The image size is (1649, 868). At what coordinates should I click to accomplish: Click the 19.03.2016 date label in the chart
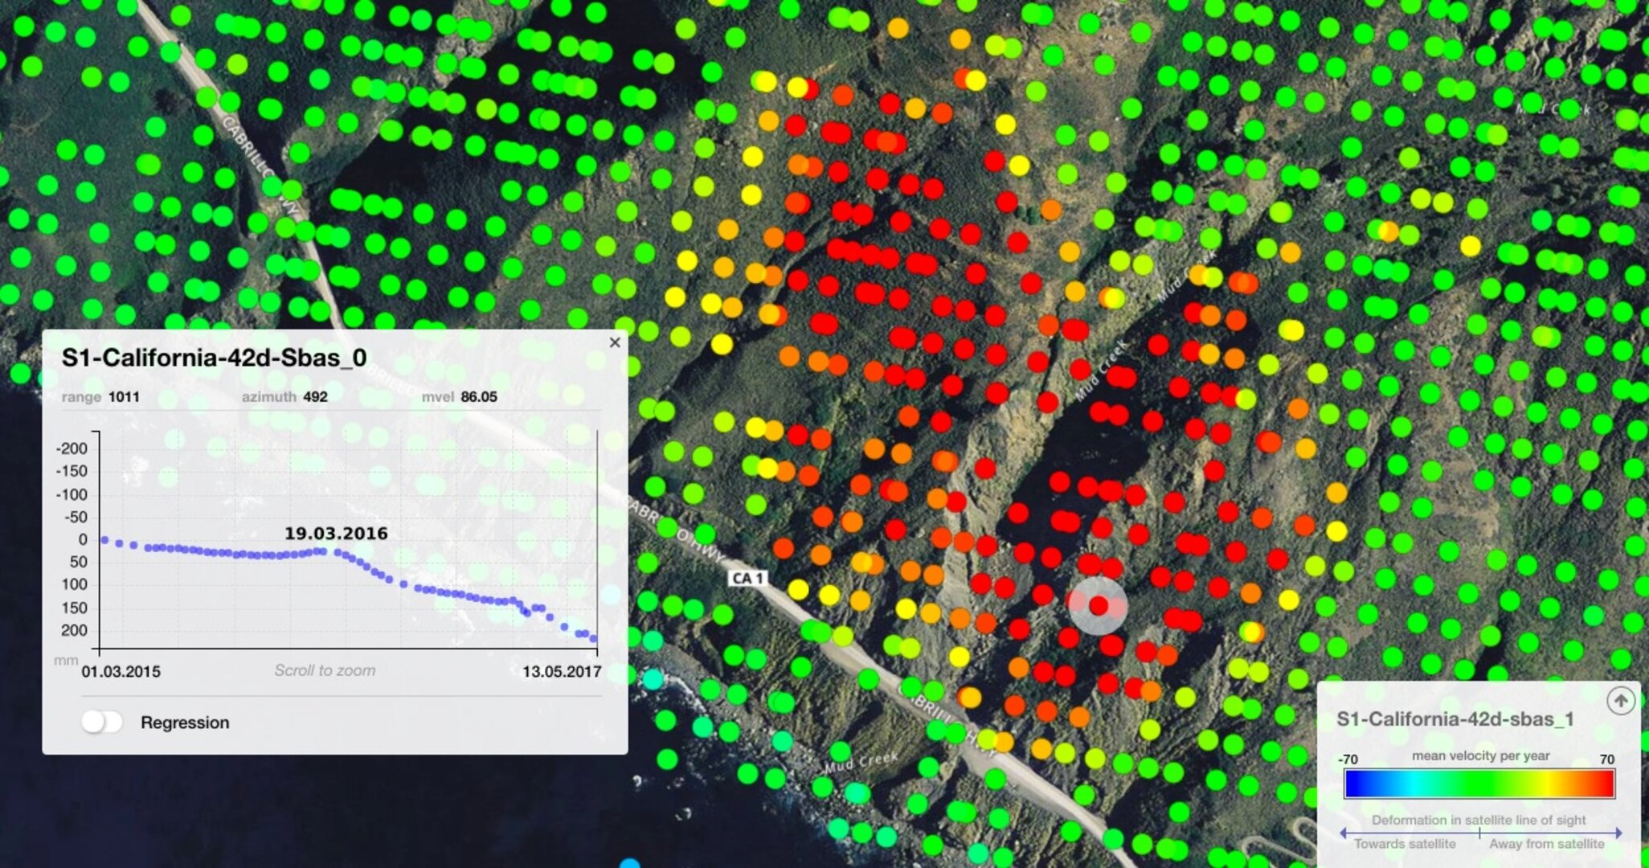point(336,534)
